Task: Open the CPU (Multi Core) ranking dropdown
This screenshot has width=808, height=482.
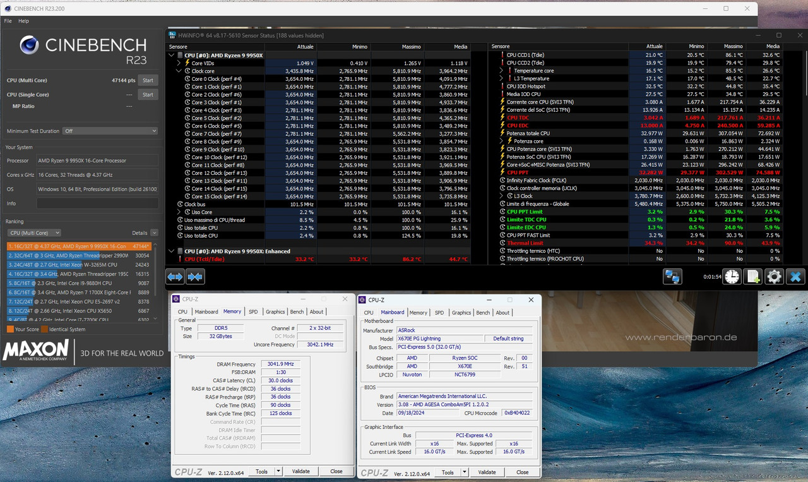Action: [x=34, y=233]
